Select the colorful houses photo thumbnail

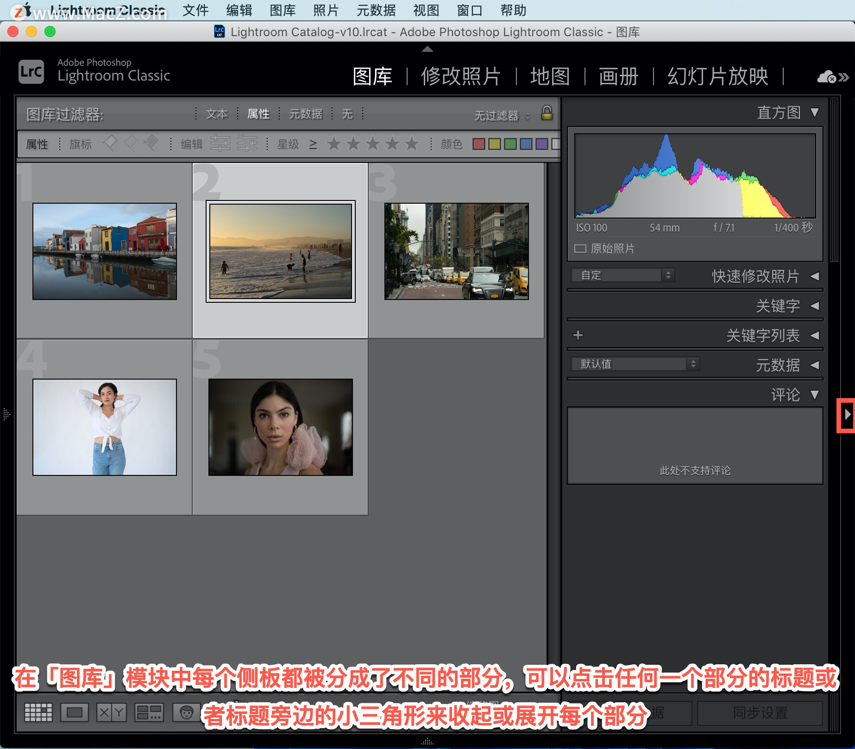[105, 251]
